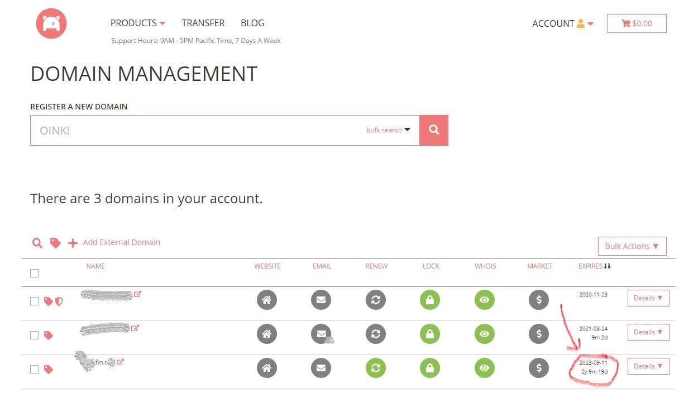Viewport: 679px width, 407px height.
Task: Select checkbox for domain expiring 2021-08-24
Action: click(x=35, y=336)
